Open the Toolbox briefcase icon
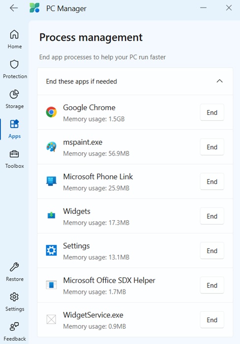This screenshot has height=344, width=240. pos(14,154)
